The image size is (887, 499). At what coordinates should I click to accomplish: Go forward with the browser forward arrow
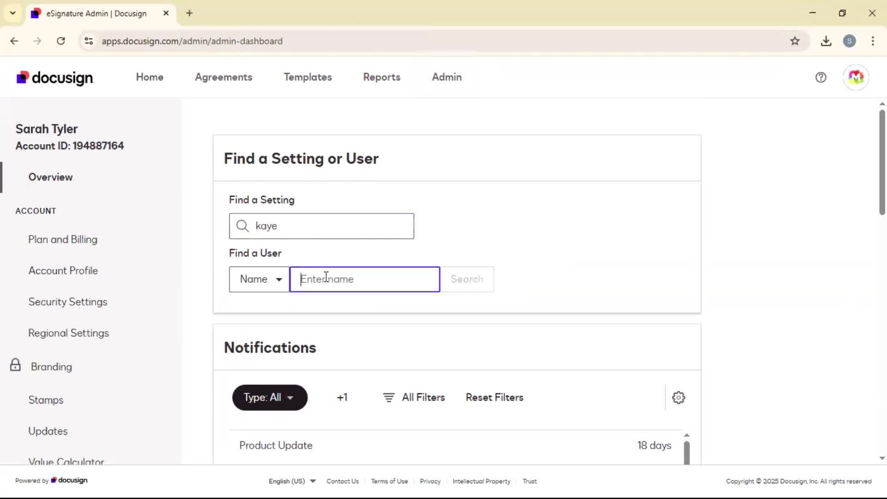(37, 41)
